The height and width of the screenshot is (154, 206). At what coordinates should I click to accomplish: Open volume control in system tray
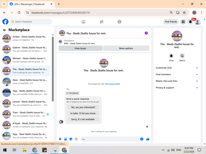[173, 150]
